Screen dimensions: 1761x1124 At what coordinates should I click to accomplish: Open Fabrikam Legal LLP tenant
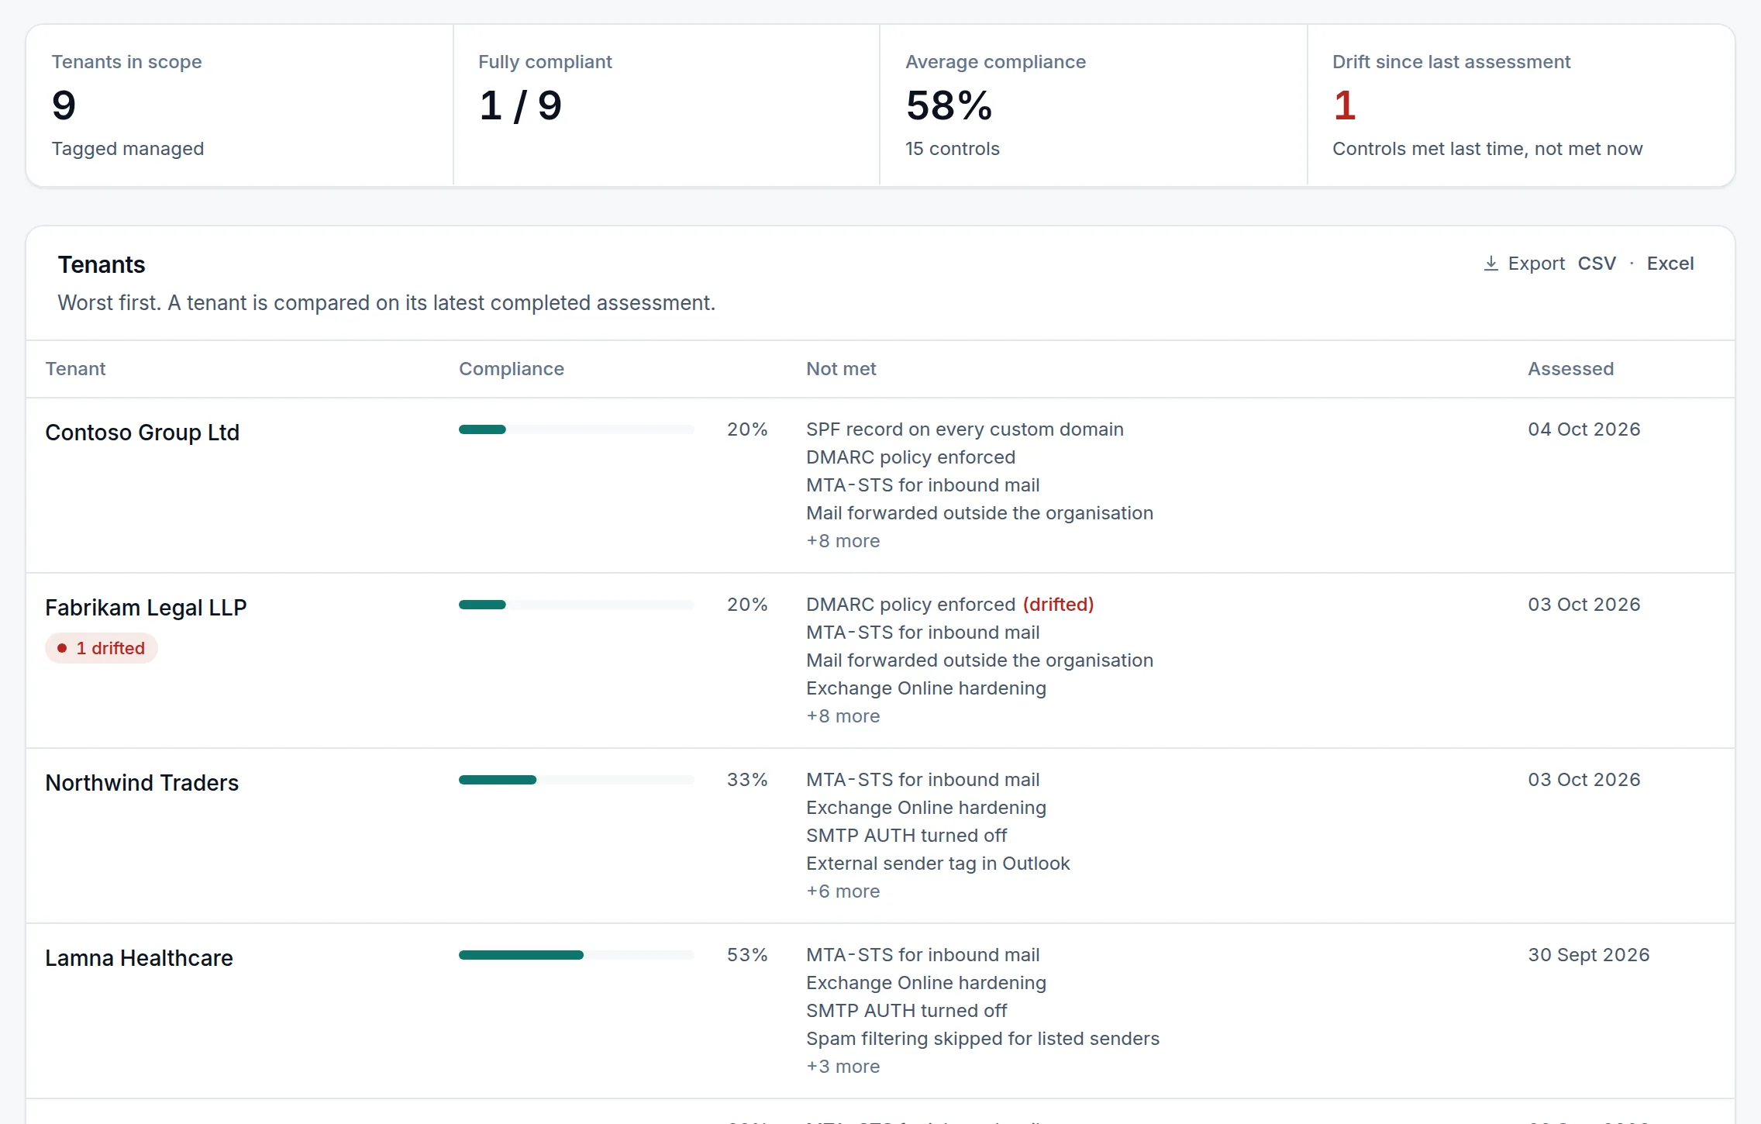[146, 608]
